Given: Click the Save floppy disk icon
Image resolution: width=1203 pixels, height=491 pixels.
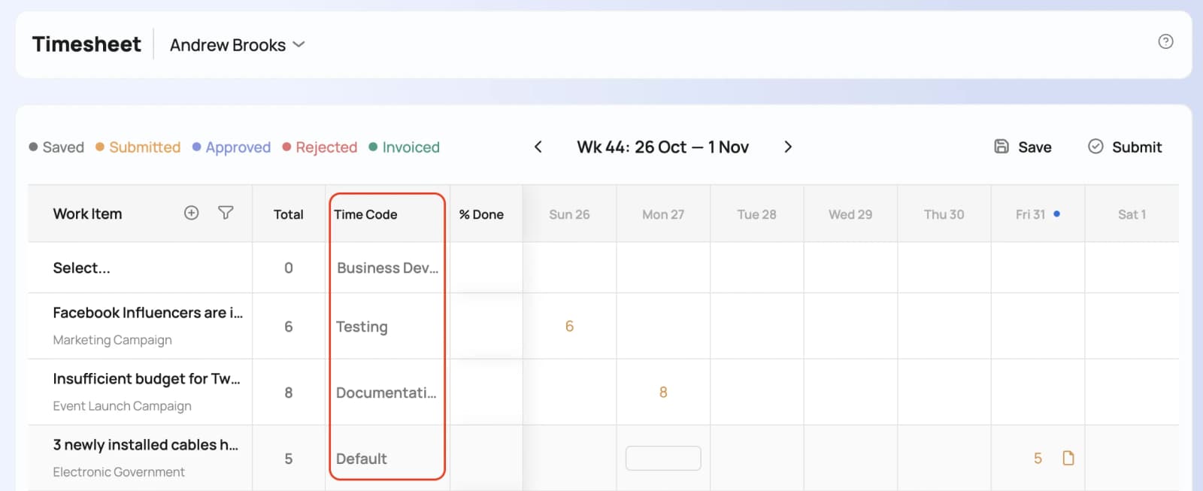Looking at the screenshot, I should click(x=1001, y=147).
